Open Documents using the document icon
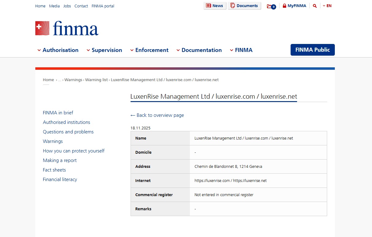The image size is (372, 237). pos(233,6)
